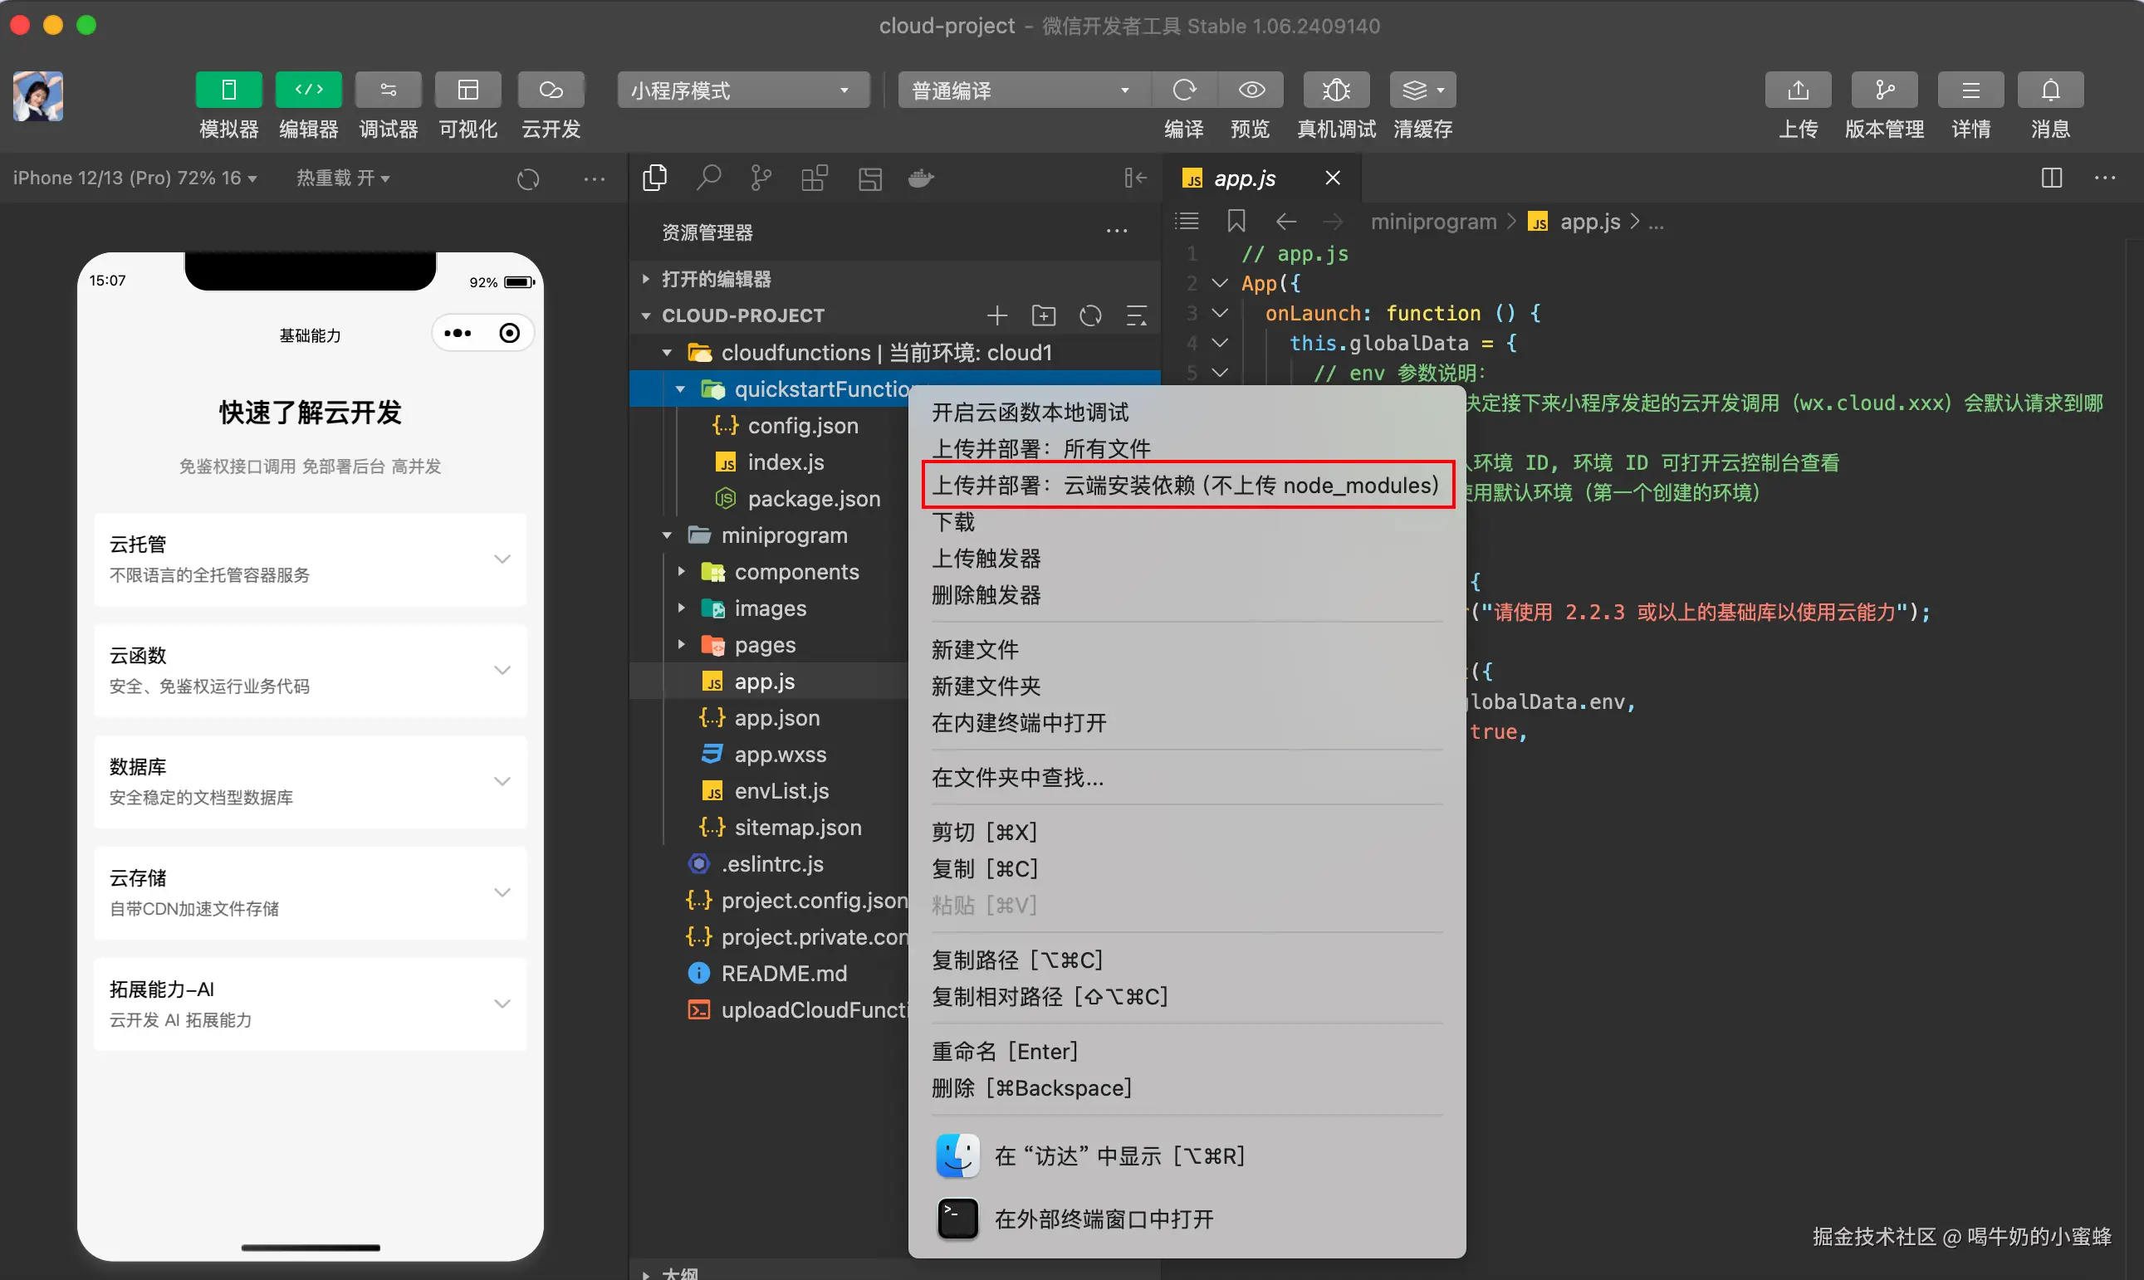The image size is (2144, 1280).
Task: Click the new file plus icon in CLOUD-PROJECT header
Action: point(996,315)
